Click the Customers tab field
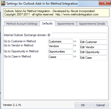The image size is (111, 109). point(60,41)
